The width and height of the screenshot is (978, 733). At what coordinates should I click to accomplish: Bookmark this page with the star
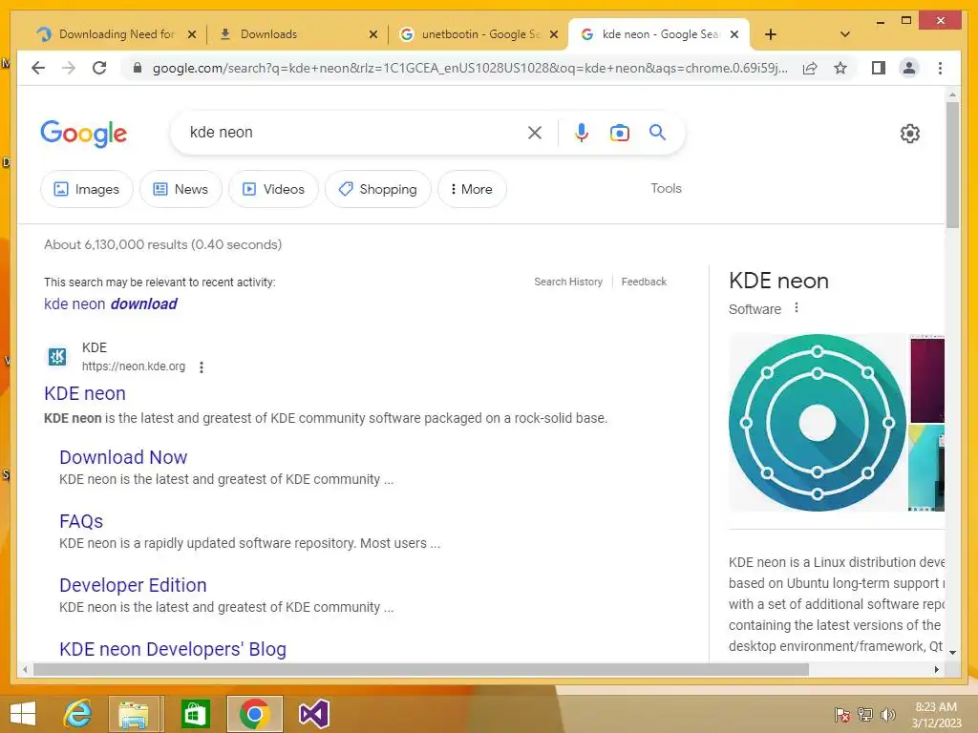coord(840,68)
